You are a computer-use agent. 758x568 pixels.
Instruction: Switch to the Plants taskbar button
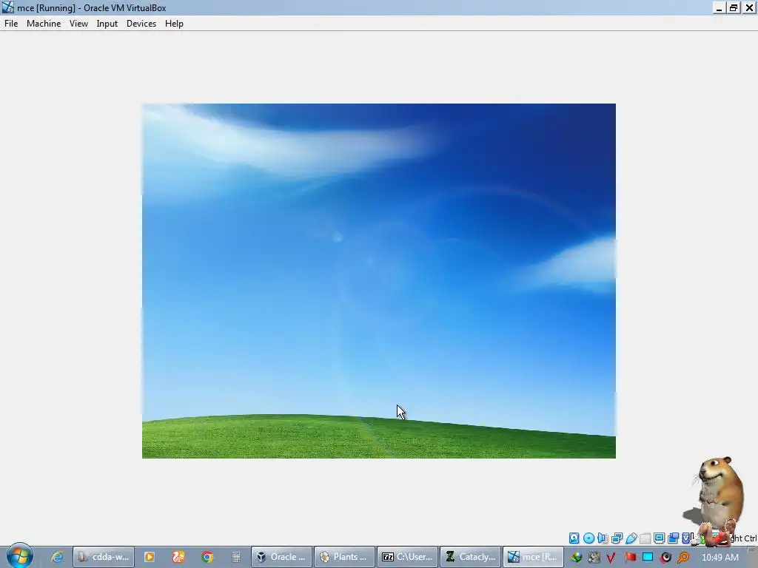(x=344, y=557)
